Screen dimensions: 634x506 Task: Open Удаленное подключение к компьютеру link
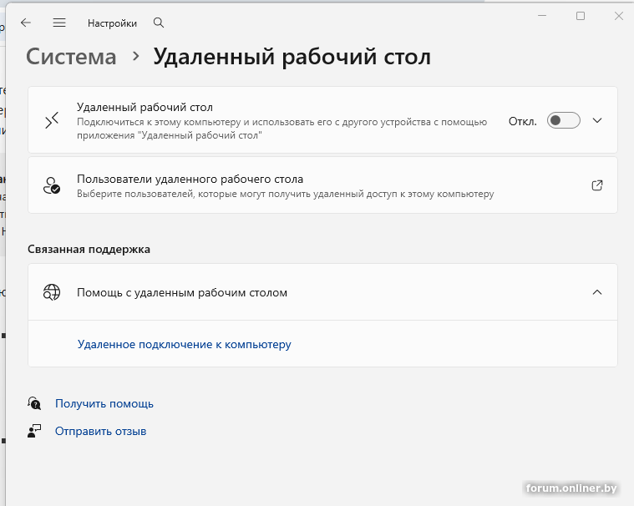(x=184, y=344)
